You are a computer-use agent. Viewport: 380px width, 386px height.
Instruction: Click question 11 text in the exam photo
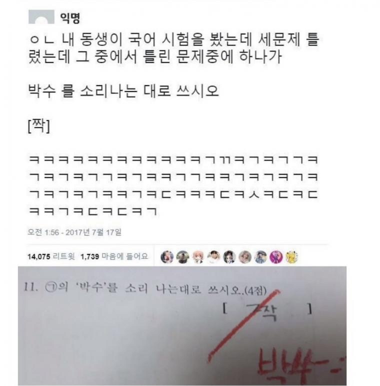coord(145,288)
